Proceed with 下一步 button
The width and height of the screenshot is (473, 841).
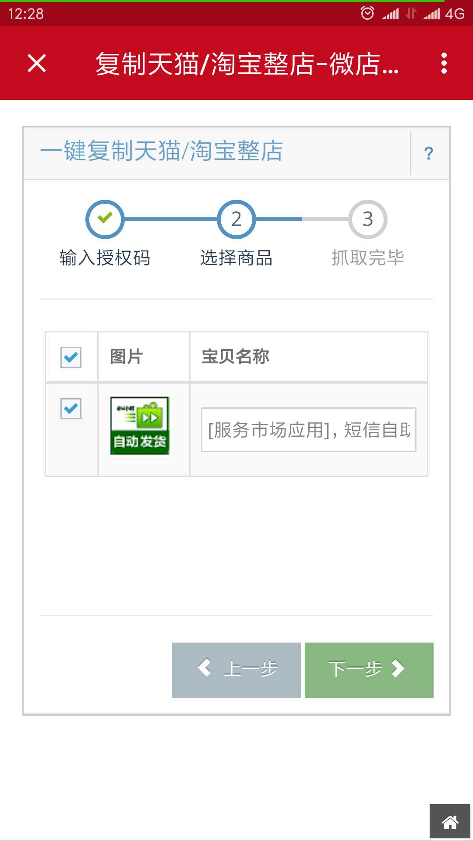(369, 670)
